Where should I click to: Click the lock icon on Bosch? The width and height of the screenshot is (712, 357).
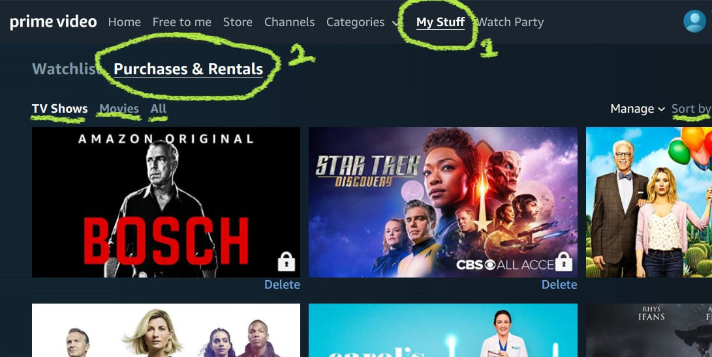(x=286, y=262)
